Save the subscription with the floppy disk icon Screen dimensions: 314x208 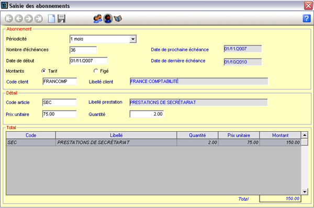click(61, 19)
